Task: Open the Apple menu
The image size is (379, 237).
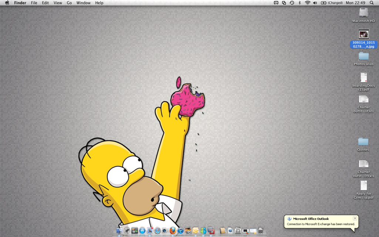Action: (6, 3)
